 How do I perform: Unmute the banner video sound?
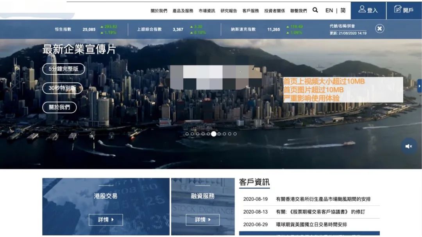[x=409, y=146]
